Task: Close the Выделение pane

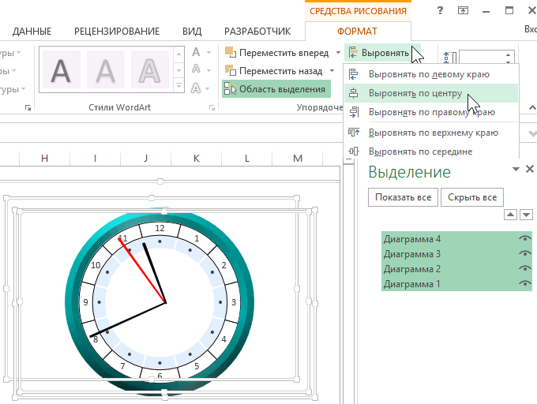Action: [x=530, y=169]
